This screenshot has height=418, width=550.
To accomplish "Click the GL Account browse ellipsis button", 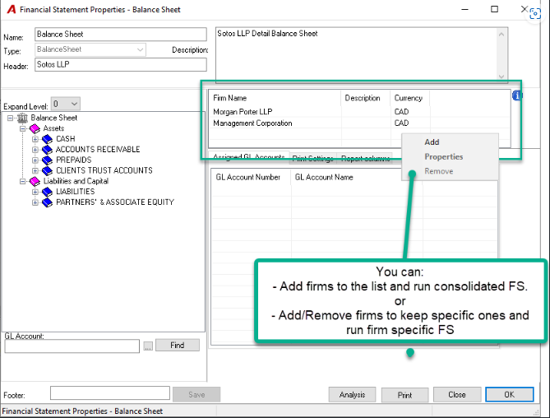I will click(148, 346).
